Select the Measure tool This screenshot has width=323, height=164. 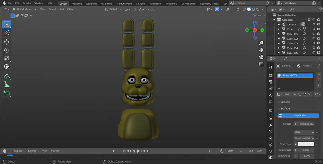tap(6, 84)
